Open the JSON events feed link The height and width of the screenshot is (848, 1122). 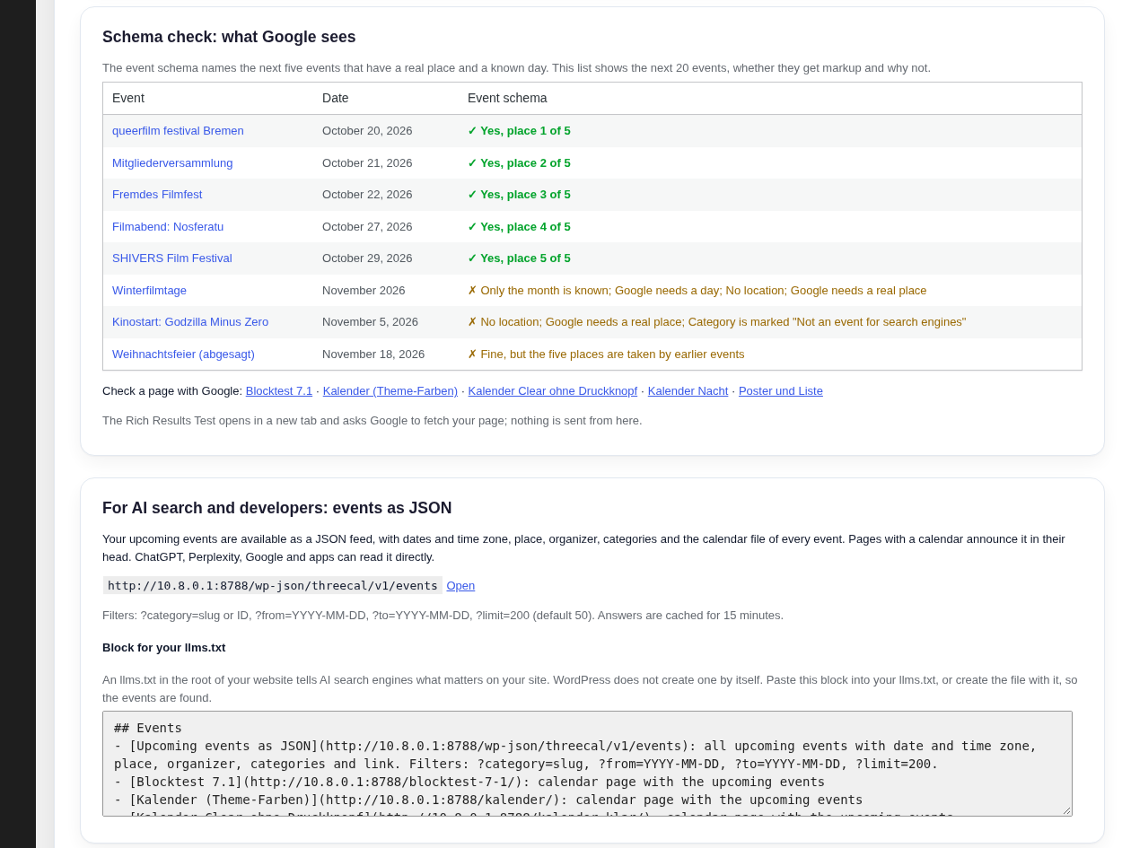pos(460,586)
